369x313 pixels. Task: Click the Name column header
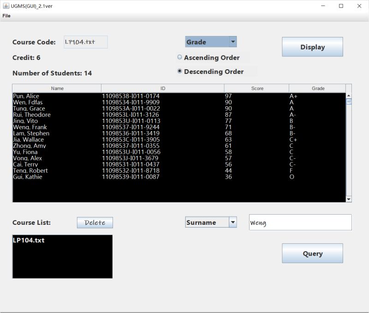tap(57, 88)
